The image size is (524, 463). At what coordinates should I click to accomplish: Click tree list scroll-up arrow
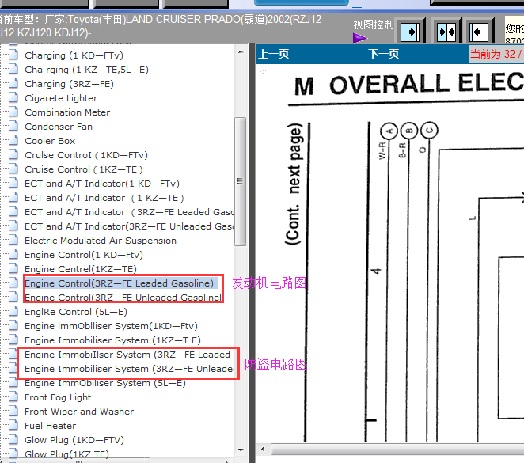click(241, 51)
